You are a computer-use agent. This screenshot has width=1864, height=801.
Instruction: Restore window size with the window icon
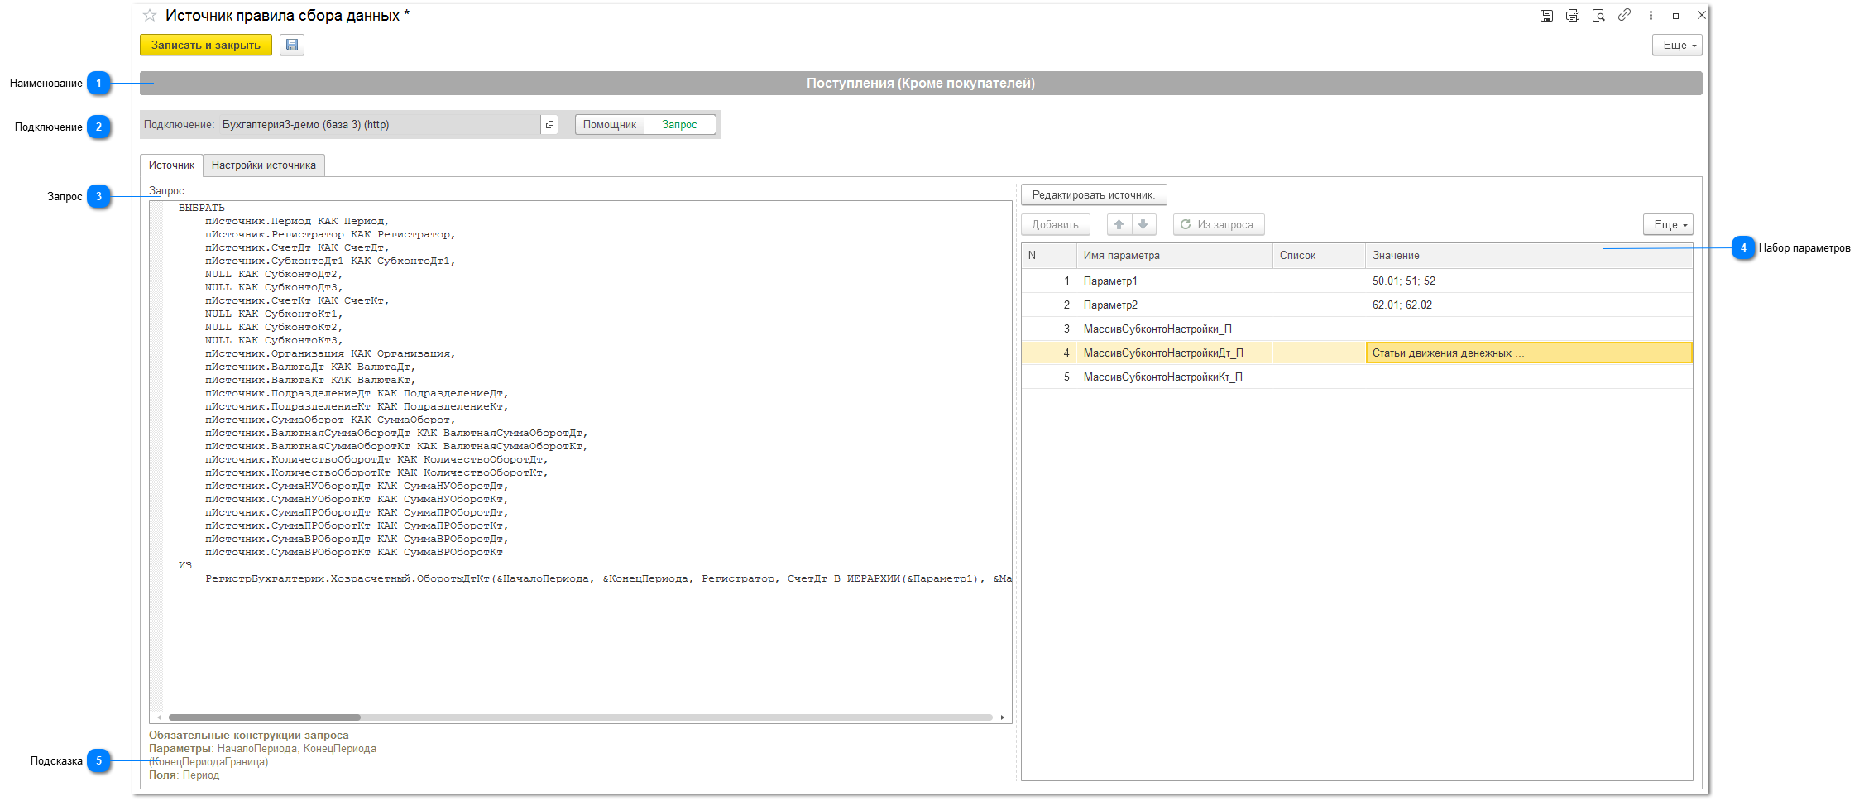tap(1676, 16)
